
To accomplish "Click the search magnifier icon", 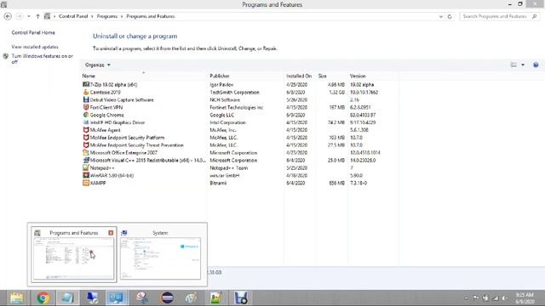I will (535, 16).
